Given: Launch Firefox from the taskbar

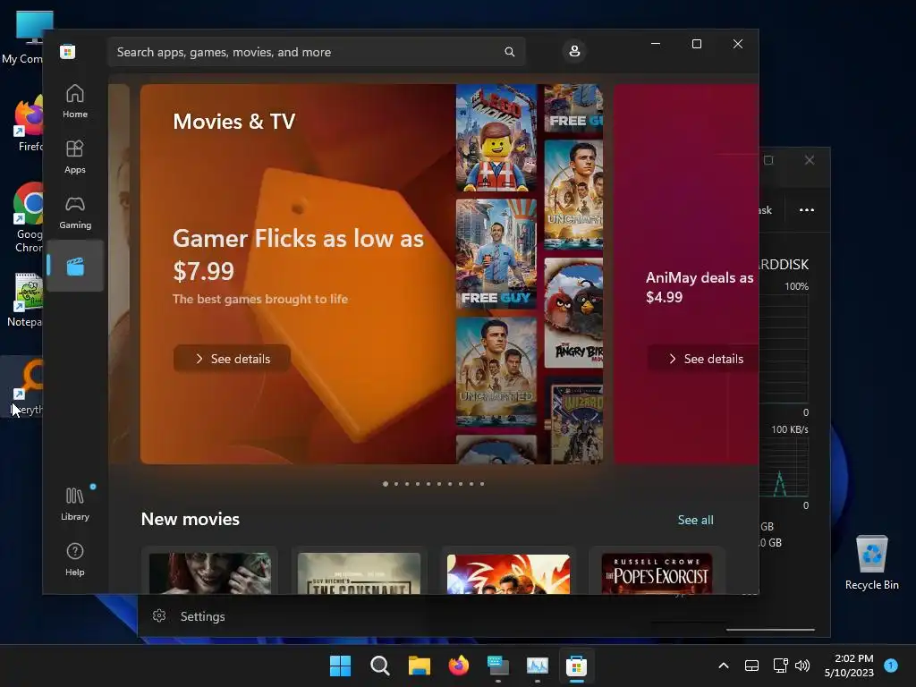Looking at the screenshot, I should (x=459, y=666).
